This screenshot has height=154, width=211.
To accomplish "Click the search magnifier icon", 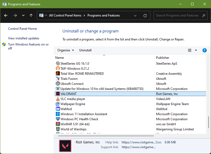I will pos(204,16).
